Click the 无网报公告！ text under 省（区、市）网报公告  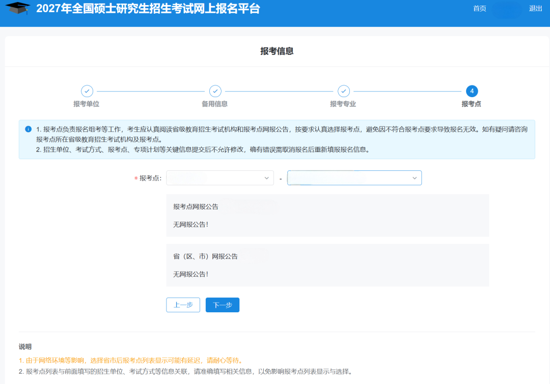coord(191,274)
